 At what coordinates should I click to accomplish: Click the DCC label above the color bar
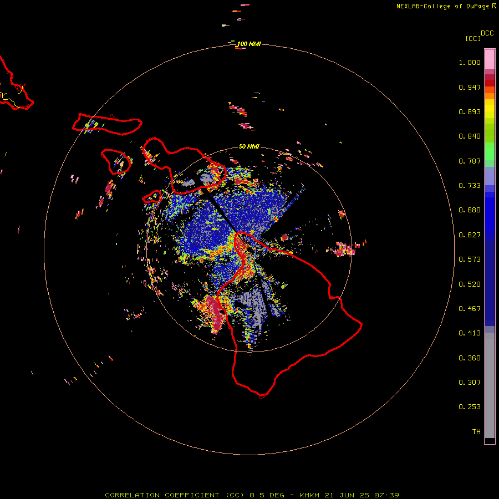pos(487,33)
